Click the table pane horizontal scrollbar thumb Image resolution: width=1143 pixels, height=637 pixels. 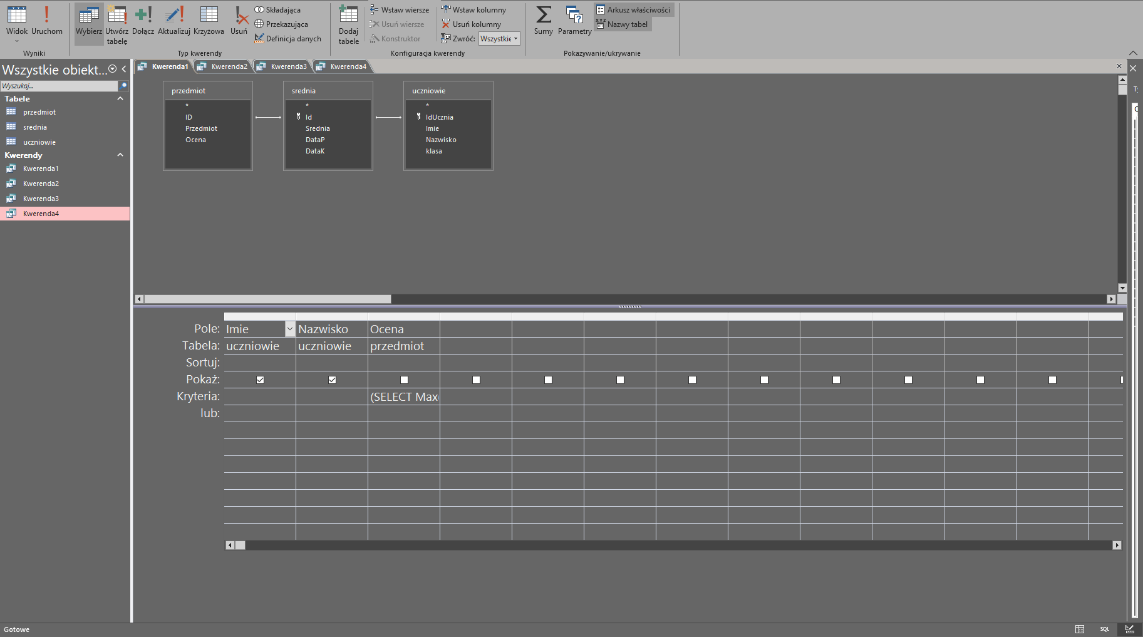point(267,299)
